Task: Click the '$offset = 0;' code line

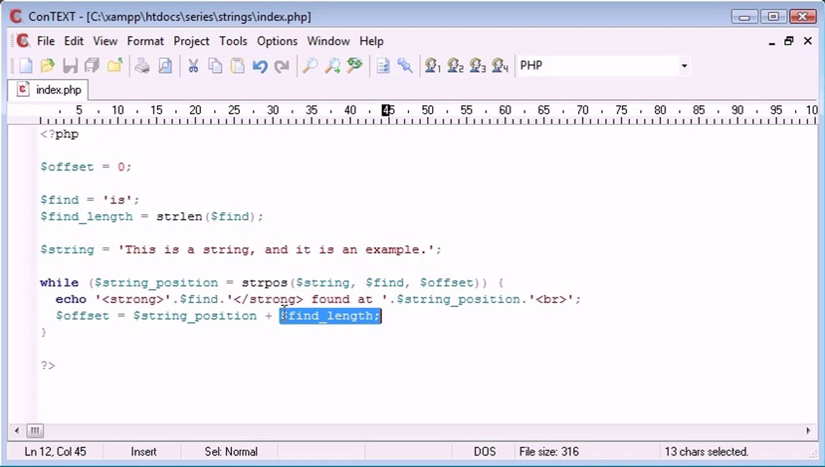Action: click(86, 167)
